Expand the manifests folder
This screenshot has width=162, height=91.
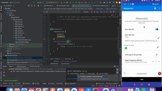pyautogui.click(x=6, y=11)
